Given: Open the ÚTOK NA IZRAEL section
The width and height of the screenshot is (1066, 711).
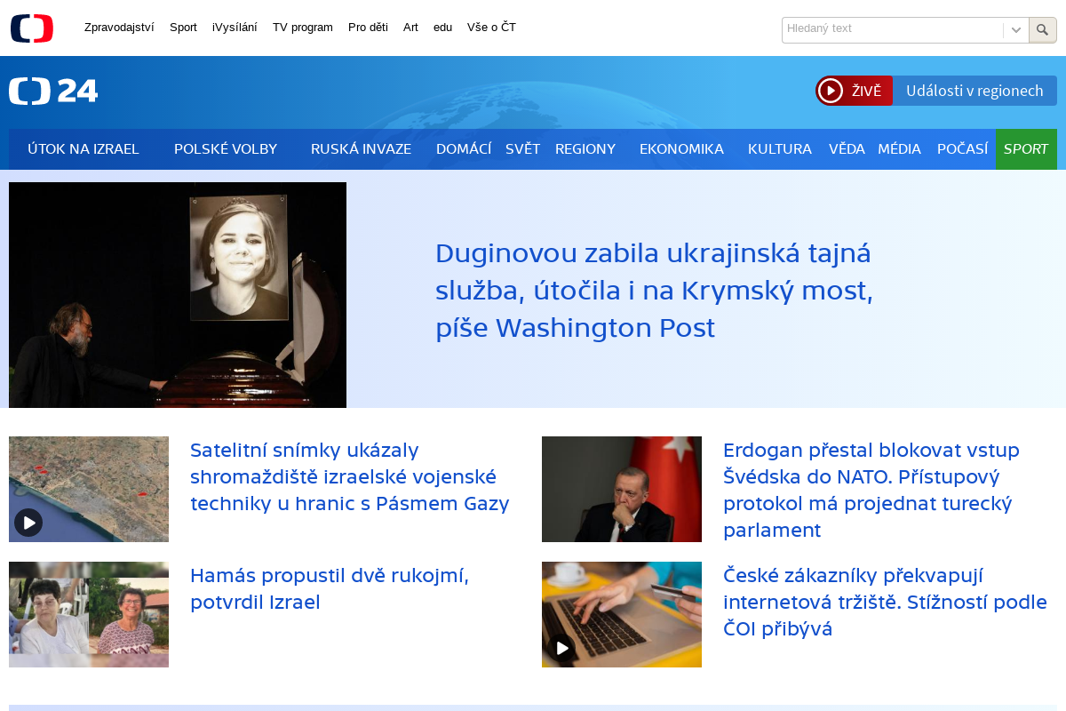Looking at the screenshot, I should click(x=84, y=149).
